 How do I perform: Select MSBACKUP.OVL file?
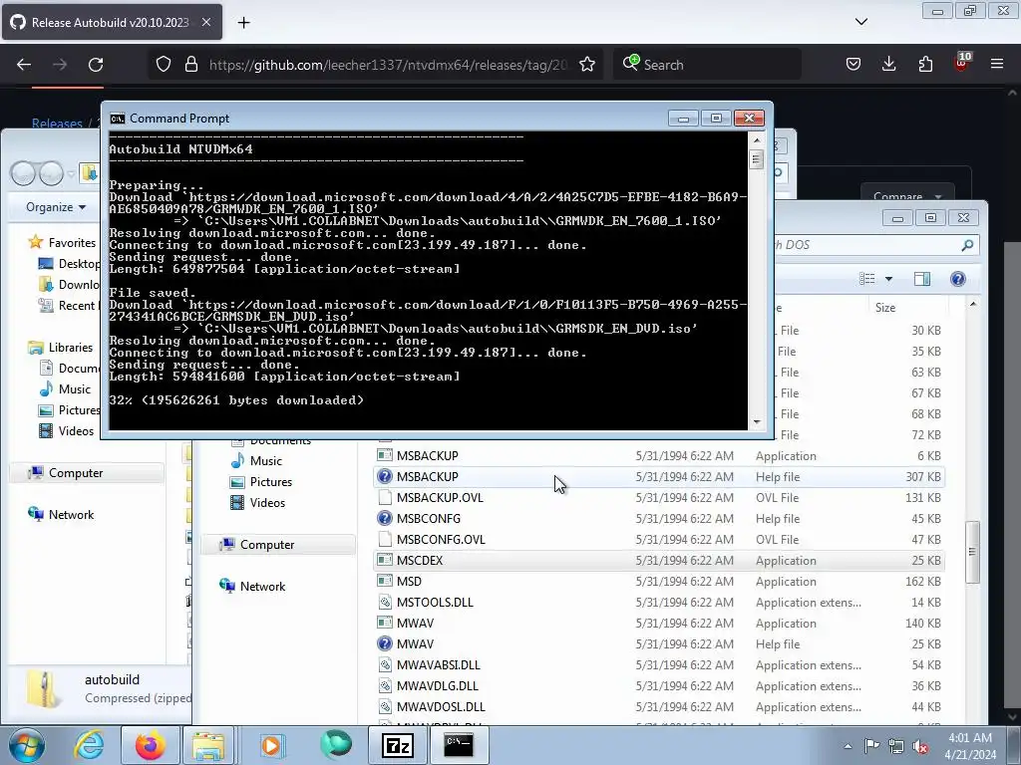pos(659,498)
